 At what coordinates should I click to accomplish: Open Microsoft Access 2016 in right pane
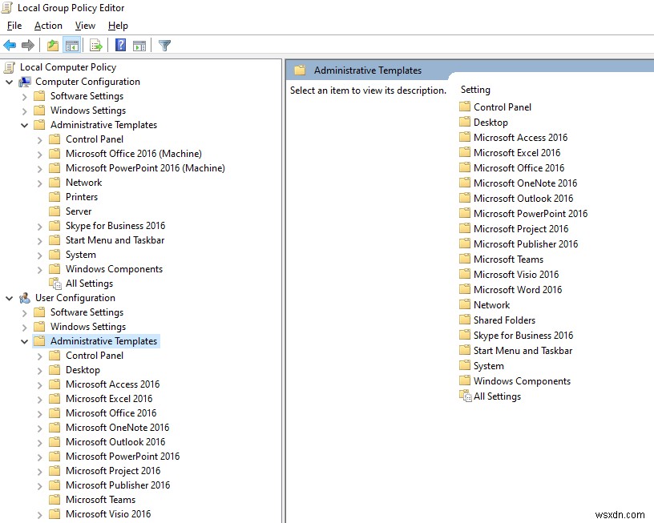(520, 138)
